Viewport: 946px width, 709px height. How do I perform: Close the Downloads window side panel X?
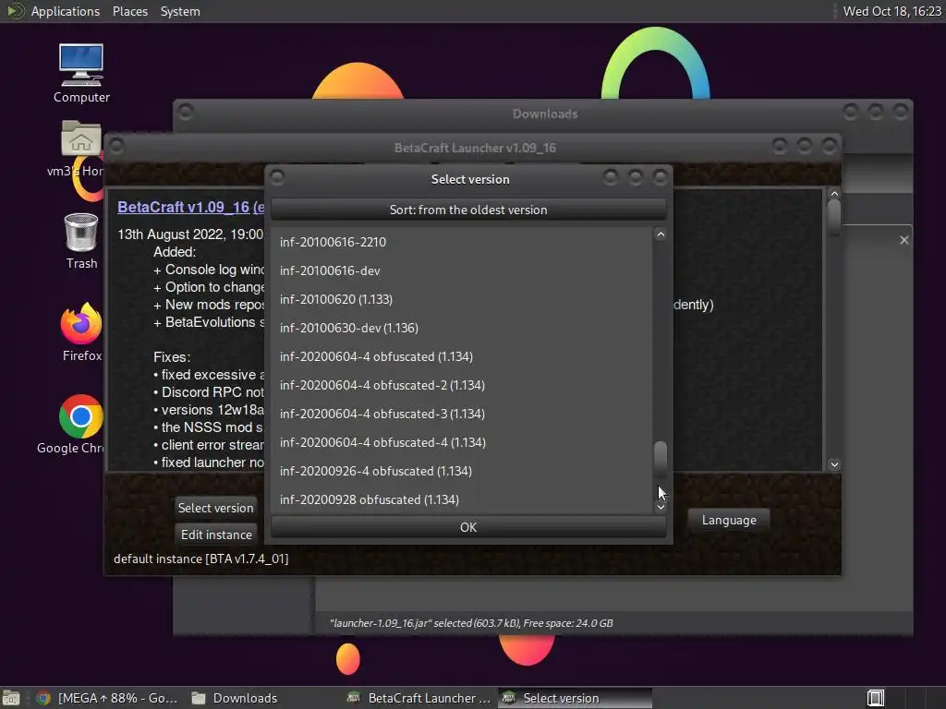(904, 240)
